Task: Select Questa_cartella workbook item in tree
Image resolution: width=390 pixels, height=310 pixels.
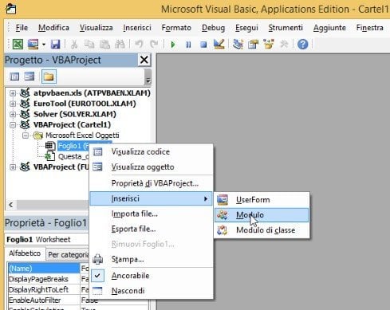Action: (73, 156)
